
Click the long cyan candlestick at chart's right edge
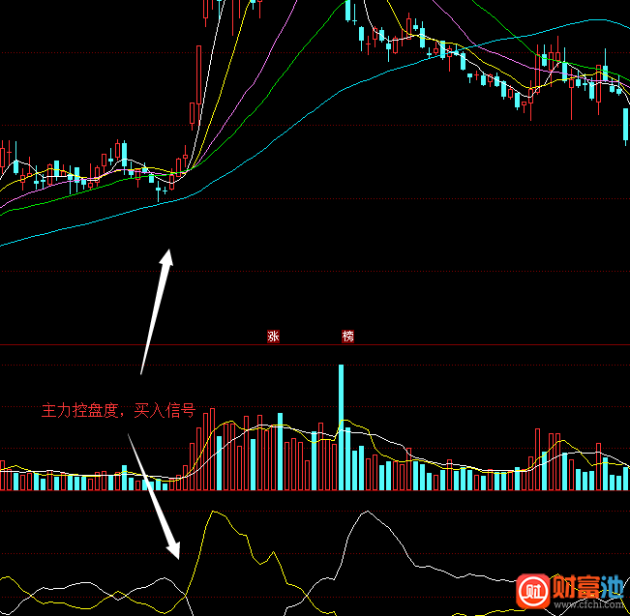click(x=625, y=125)
